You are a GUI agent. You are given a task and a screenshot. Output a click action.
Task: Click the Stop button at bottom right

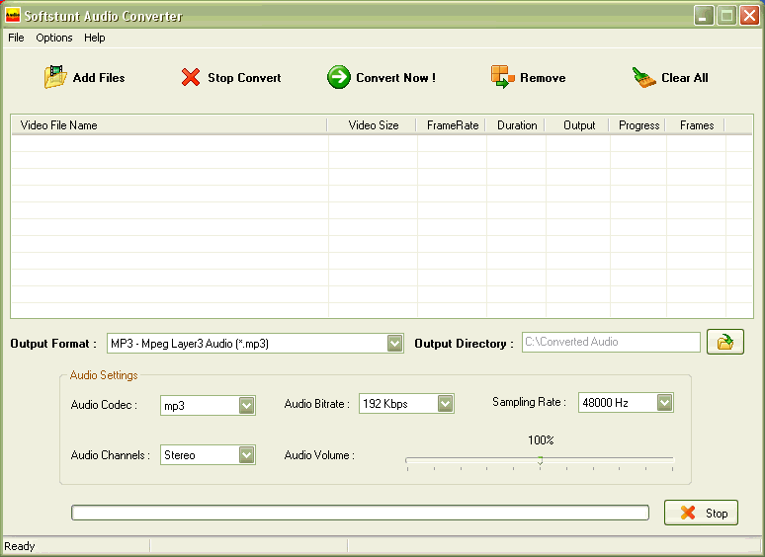click(701, 513)
